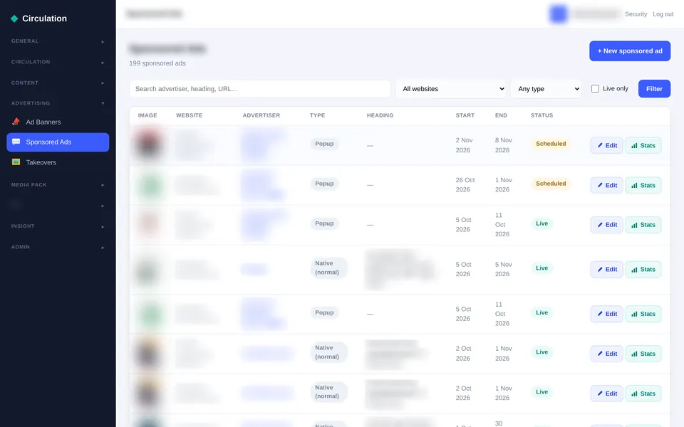Click Popup type tag in 2 Nov 2026 row
The image size is (684, 427).
coord(324,144)
